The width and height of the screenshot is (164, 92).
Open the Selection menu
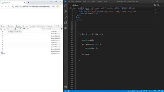tap(78, 2)
